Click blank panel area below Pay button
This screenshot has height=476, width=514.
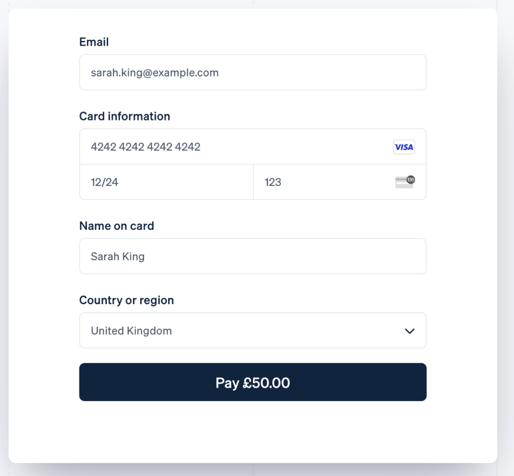click(252, 433)
